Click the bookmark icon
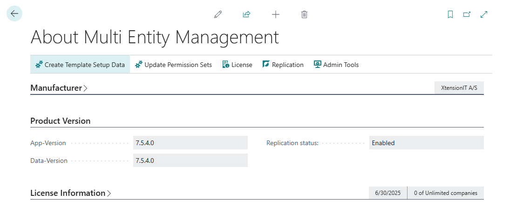Image resolution: width=523 pixels, height=214 pixels. (x=450, y=14)
